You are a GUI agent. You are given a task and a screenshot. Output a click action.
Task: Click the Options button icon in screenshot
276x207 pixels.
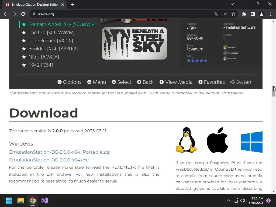pyautogui.click(x=60, y=82)
